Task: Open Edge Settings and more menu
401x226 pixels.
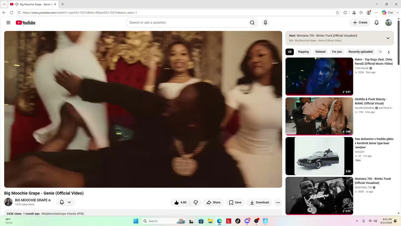Action: click(376, 13)
